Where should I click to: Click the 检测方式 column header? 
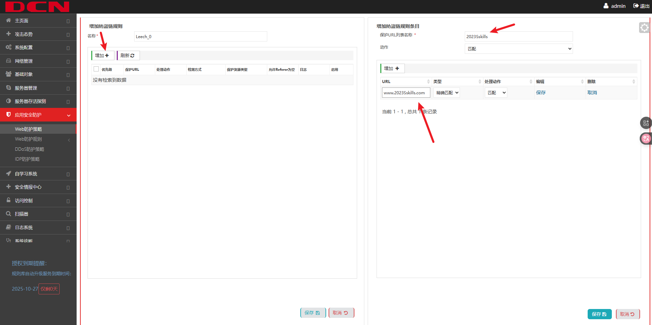point(195,69)
